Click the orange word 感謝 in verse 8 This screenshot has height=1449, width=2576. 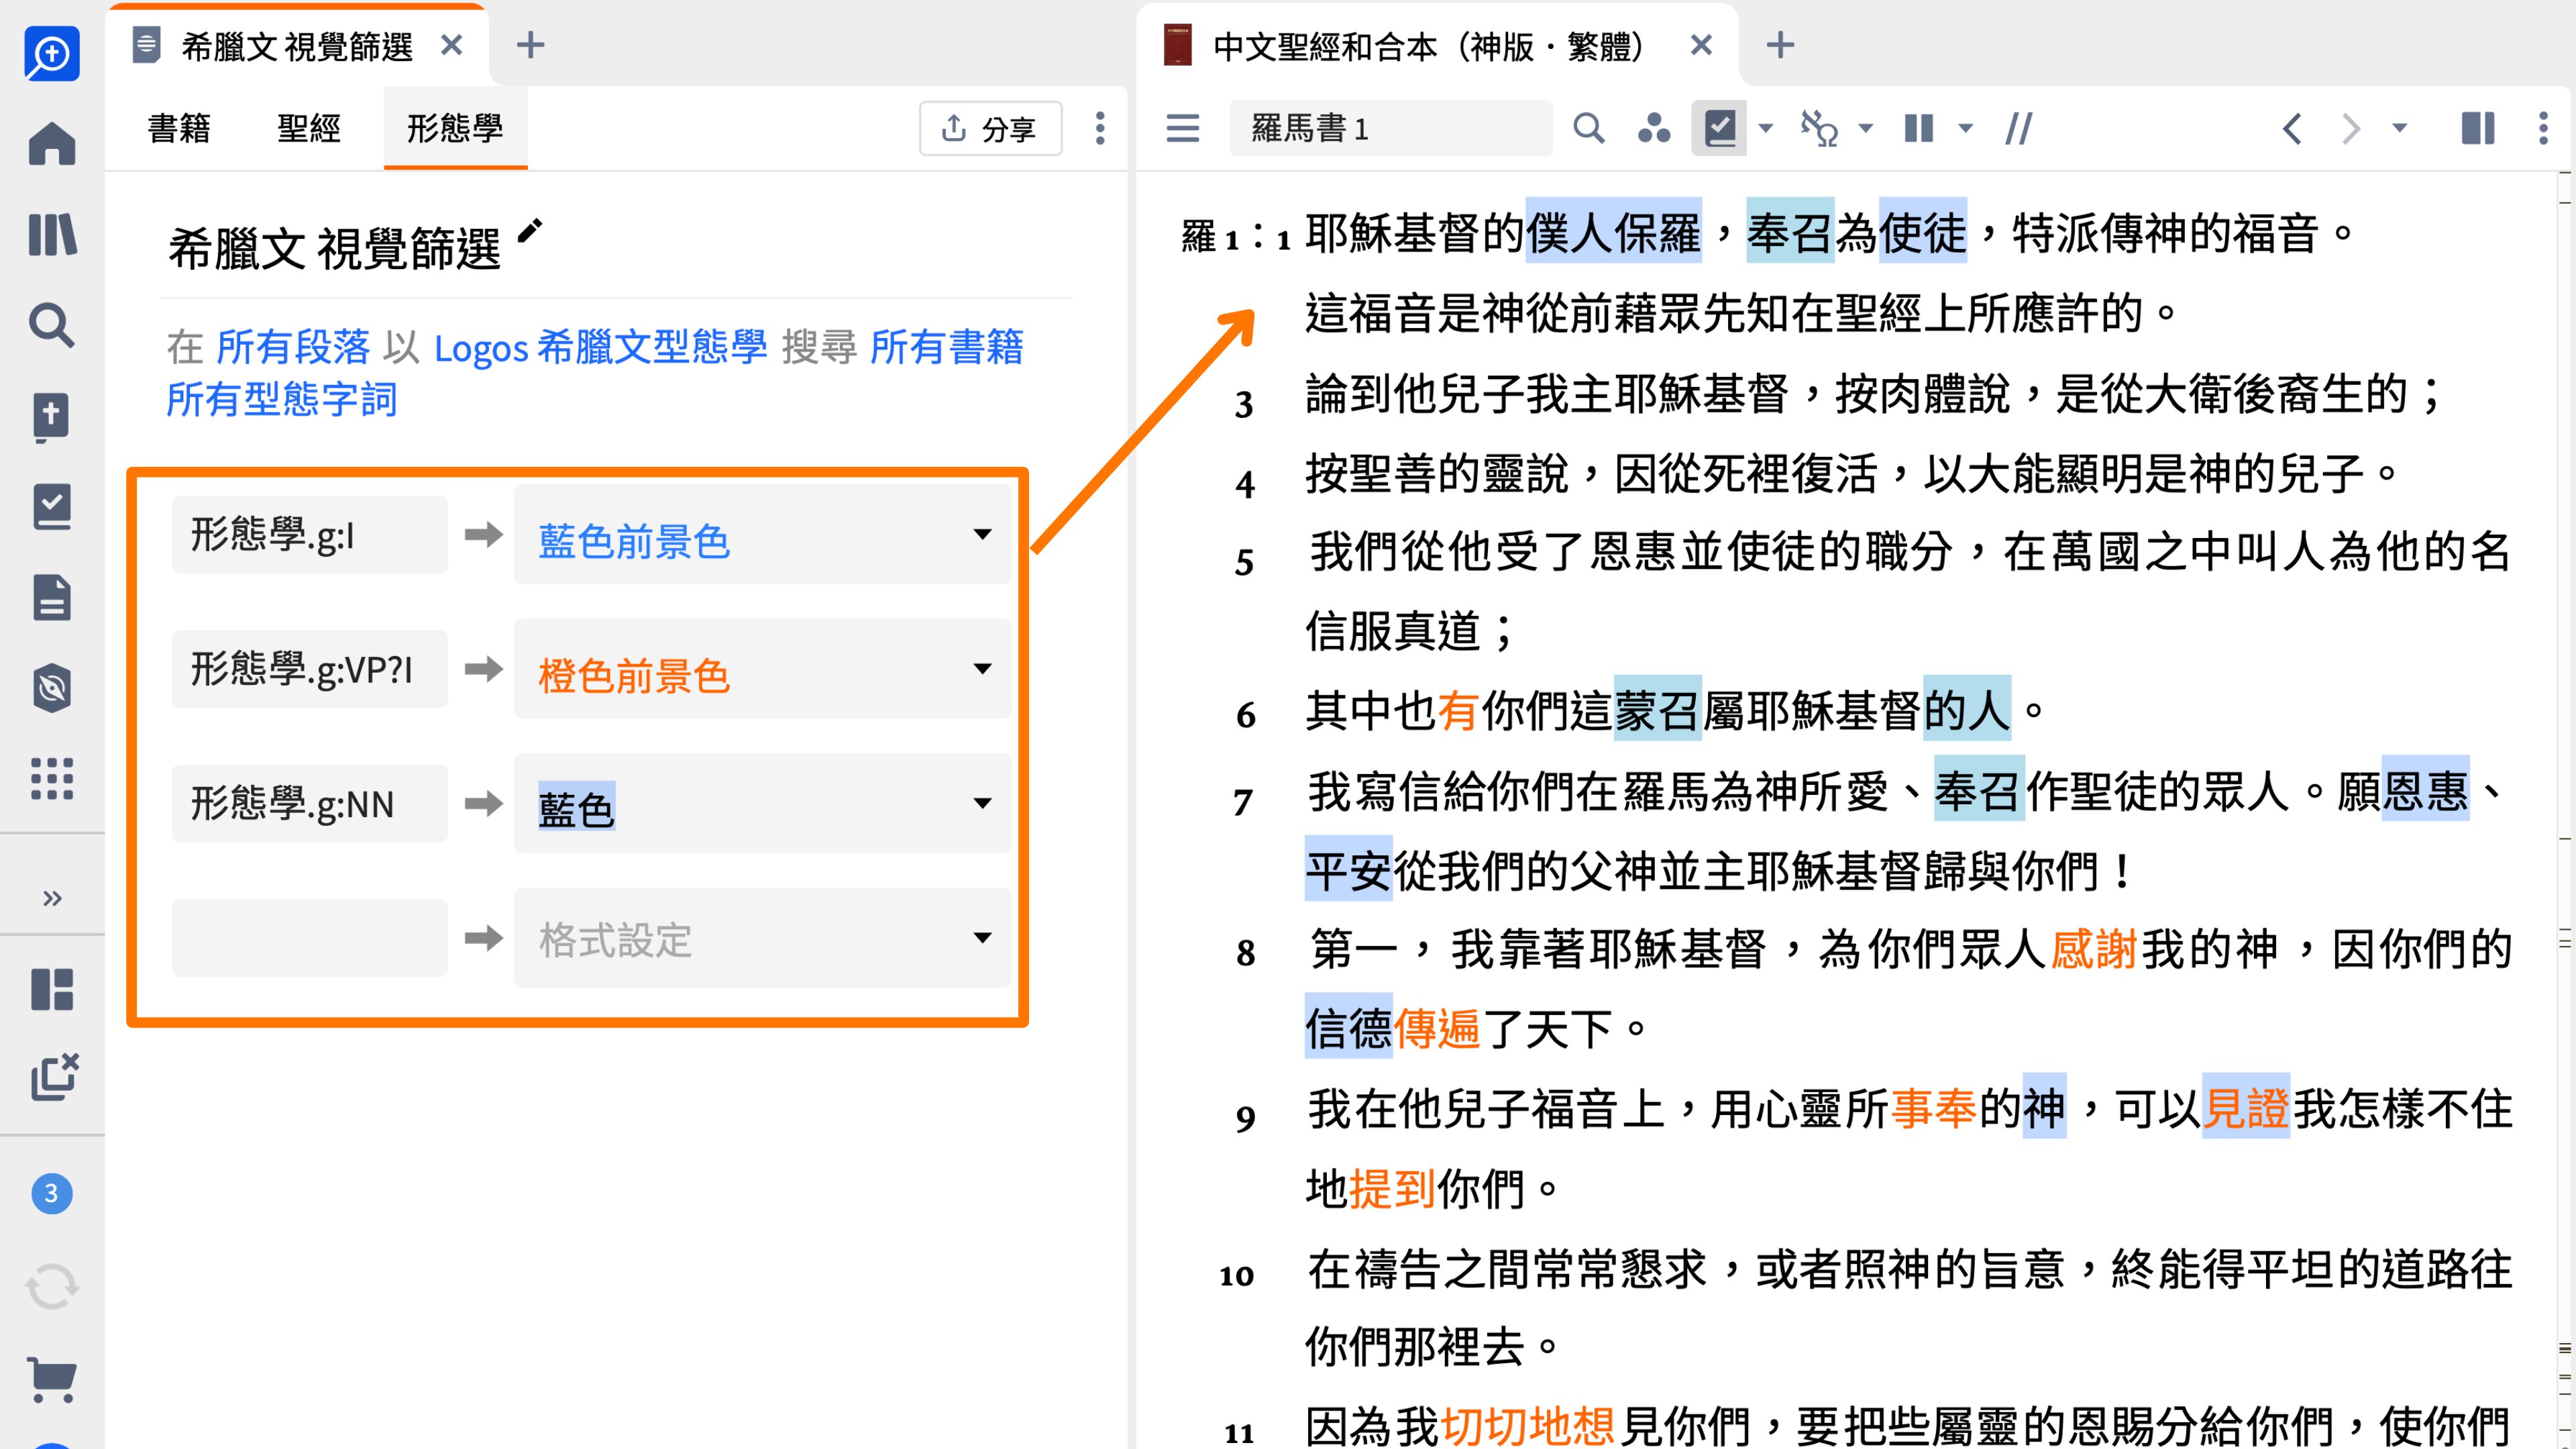coord(2094,949)
